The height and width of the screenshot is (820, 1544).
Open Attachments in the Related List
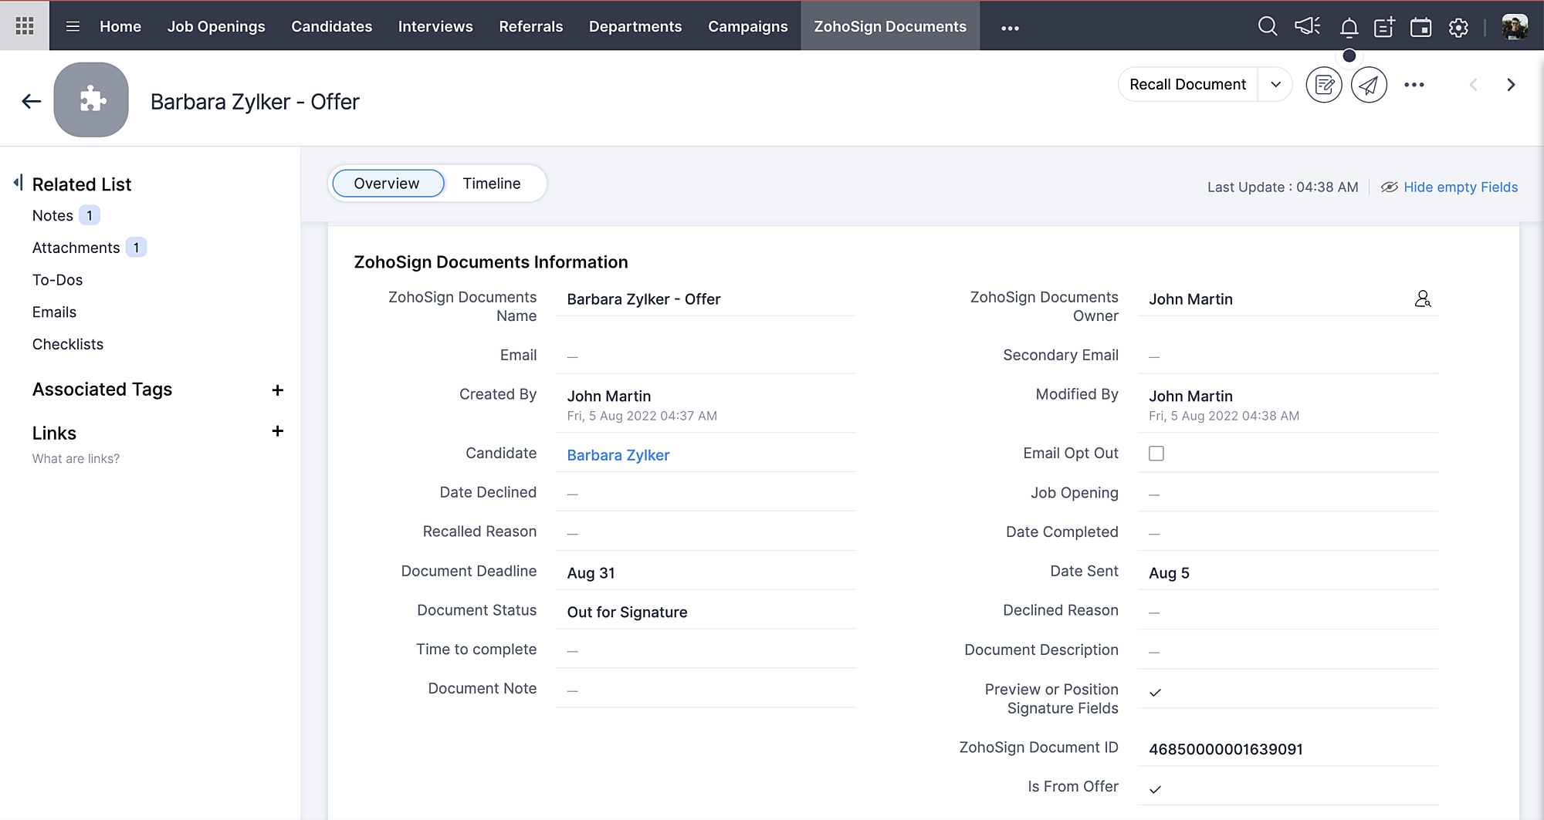tap(76, 248)
